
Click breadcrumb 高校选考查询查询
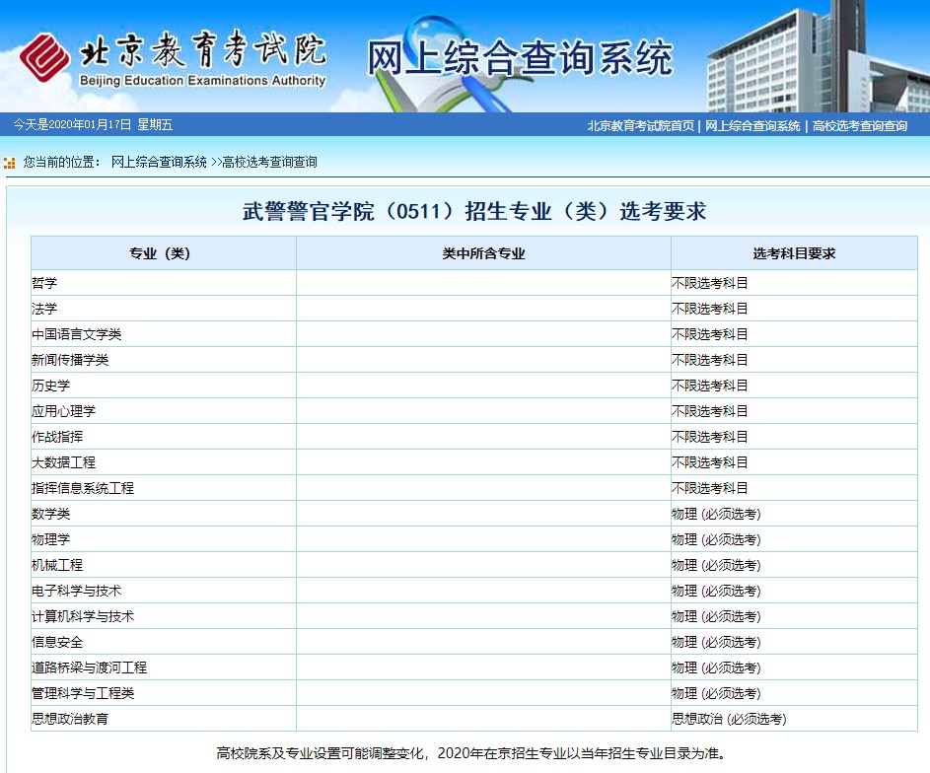[269, 162]
